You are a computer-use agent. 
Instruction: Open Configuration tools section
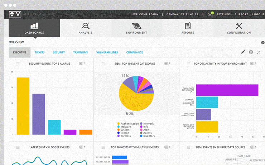tap(239, 28)
